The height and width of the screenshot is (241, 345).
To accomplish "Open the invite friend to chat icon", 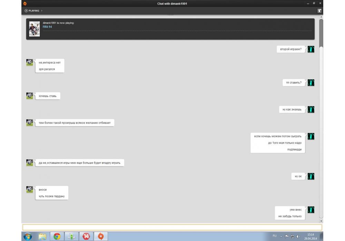I will 319,11.
